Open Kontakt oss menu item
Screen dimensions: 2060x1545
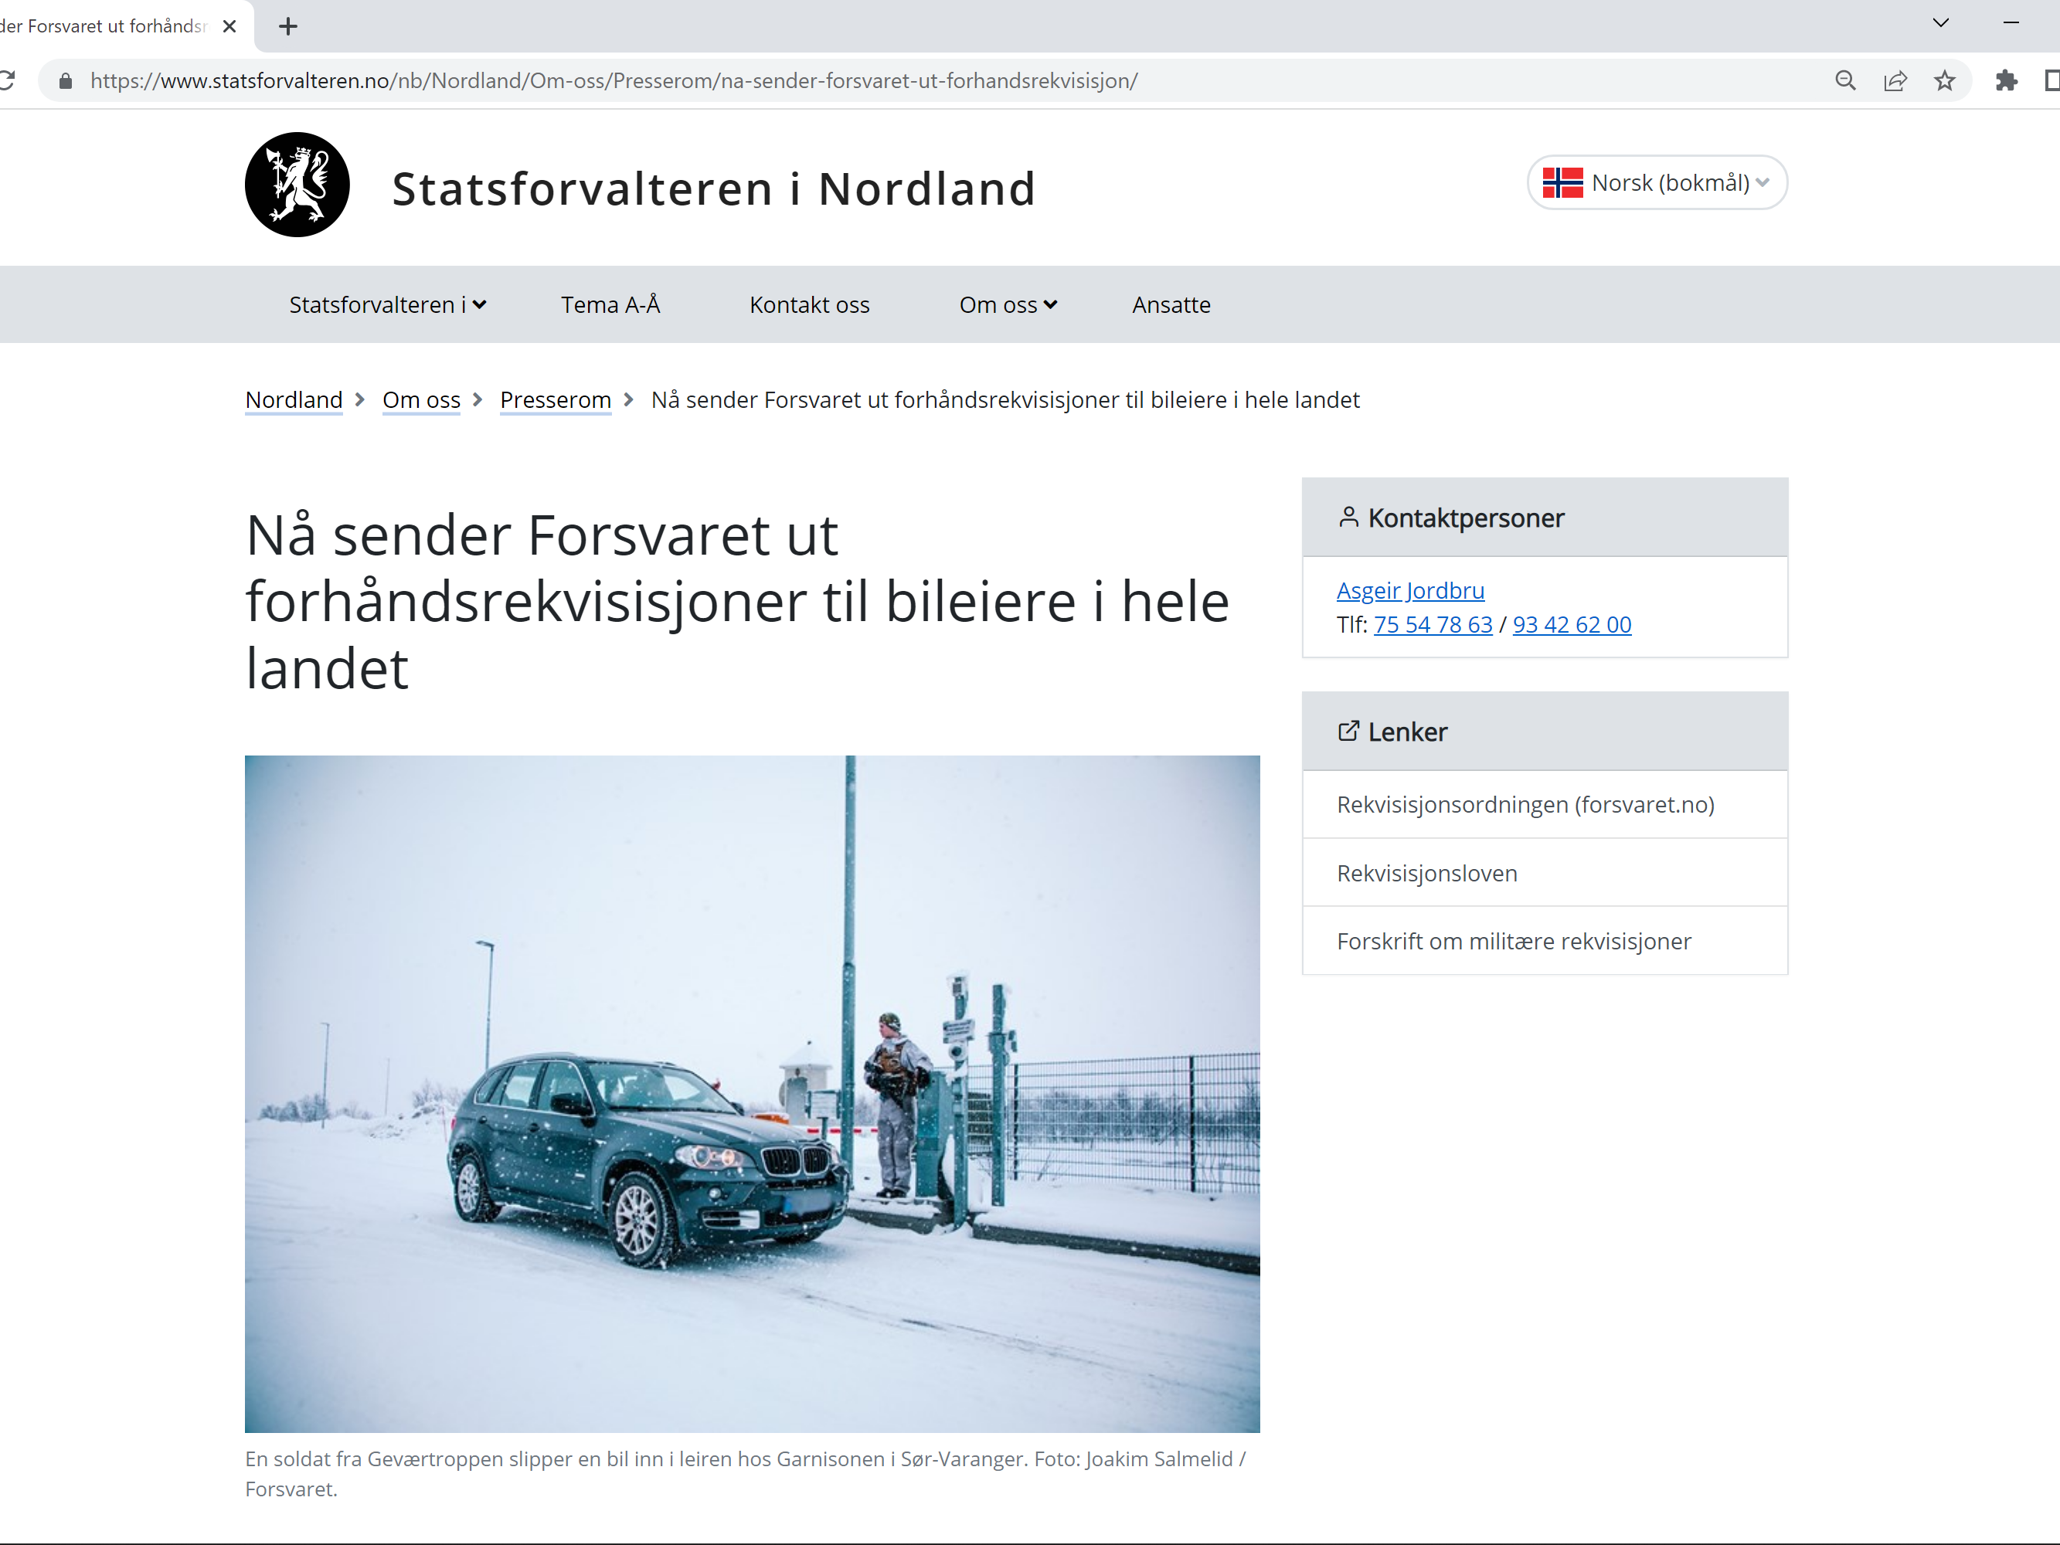pos(809,304)
